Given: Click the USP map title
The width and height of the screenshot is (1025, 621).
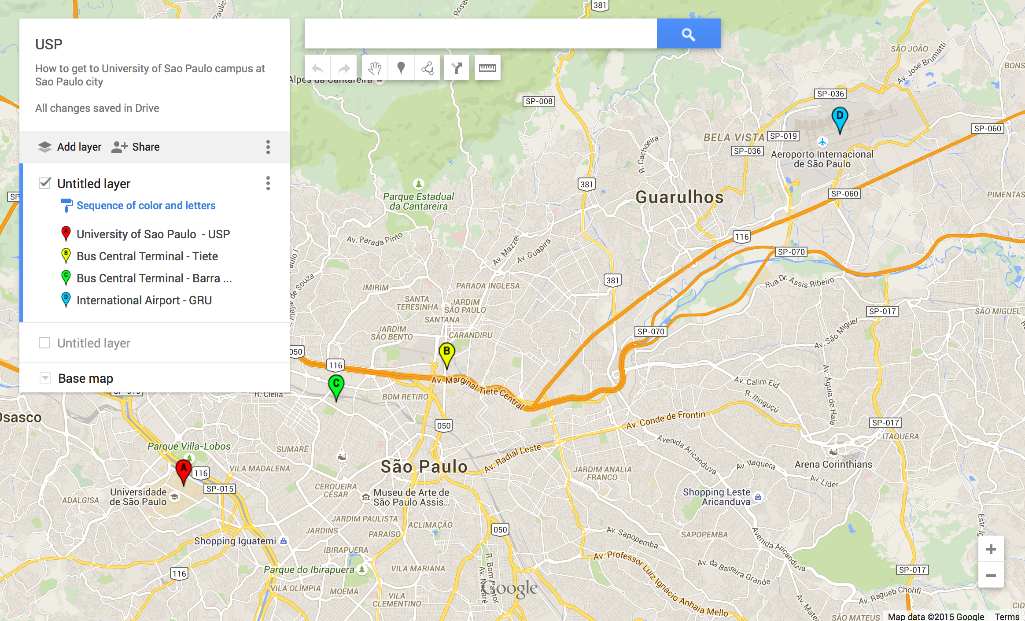Looking at the screenshot, I should 49,44.
